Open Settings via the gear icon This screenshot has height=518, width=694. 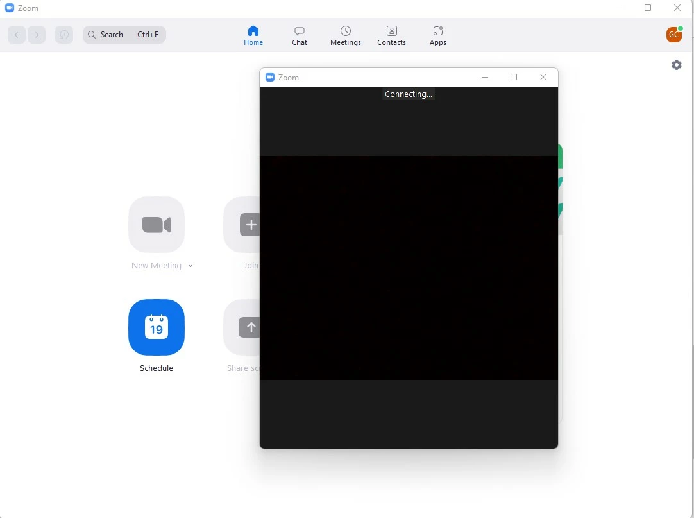[676, 65]
